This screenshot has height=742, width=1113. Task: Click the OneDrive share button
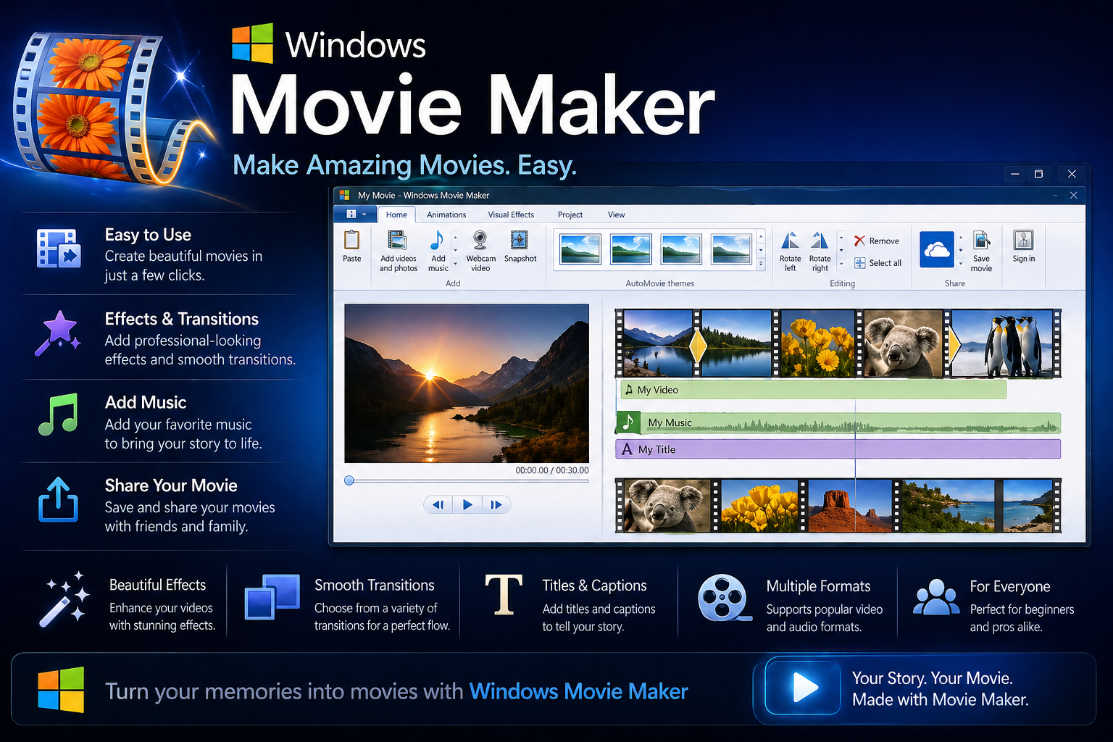(x=937, y=249)
